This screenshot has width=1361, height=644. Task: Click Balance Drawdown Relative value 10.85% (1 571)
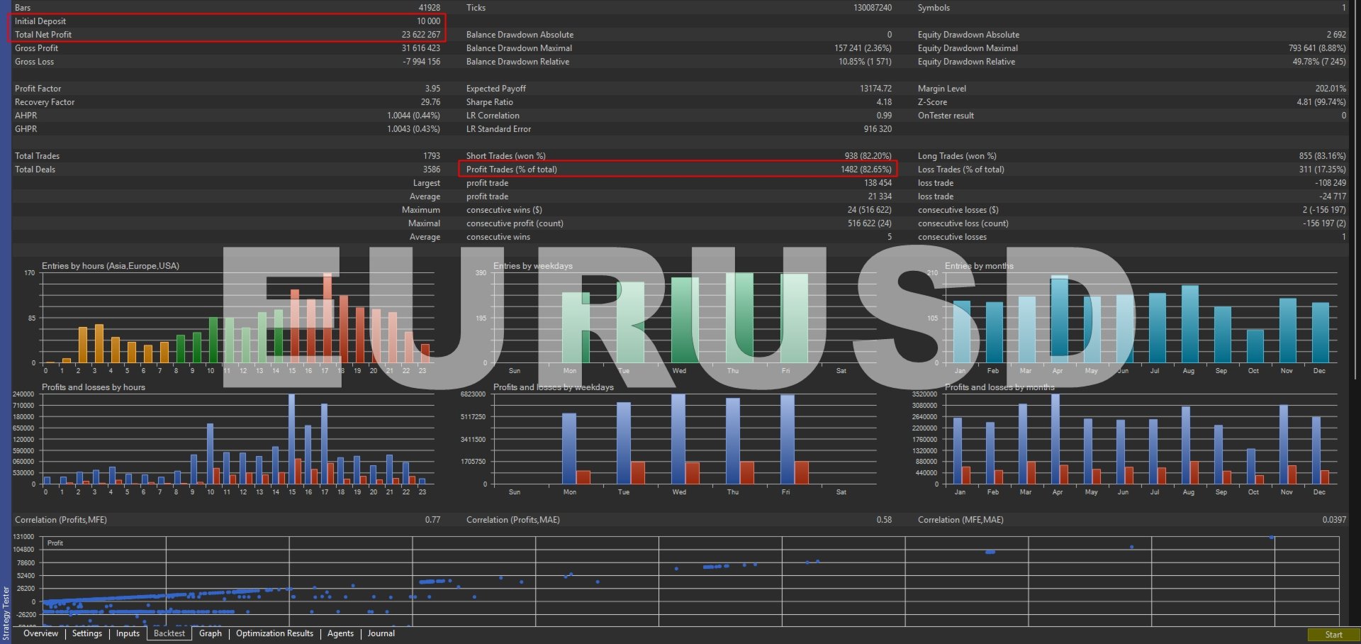coord(865,62)
